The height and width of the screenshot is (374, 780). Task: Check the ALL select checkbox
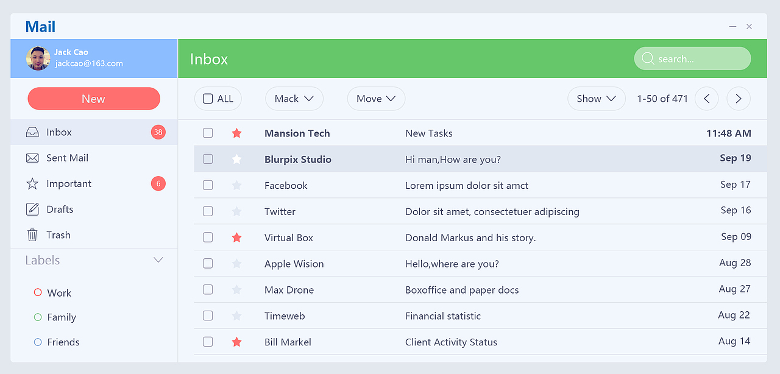pos(208,99)
